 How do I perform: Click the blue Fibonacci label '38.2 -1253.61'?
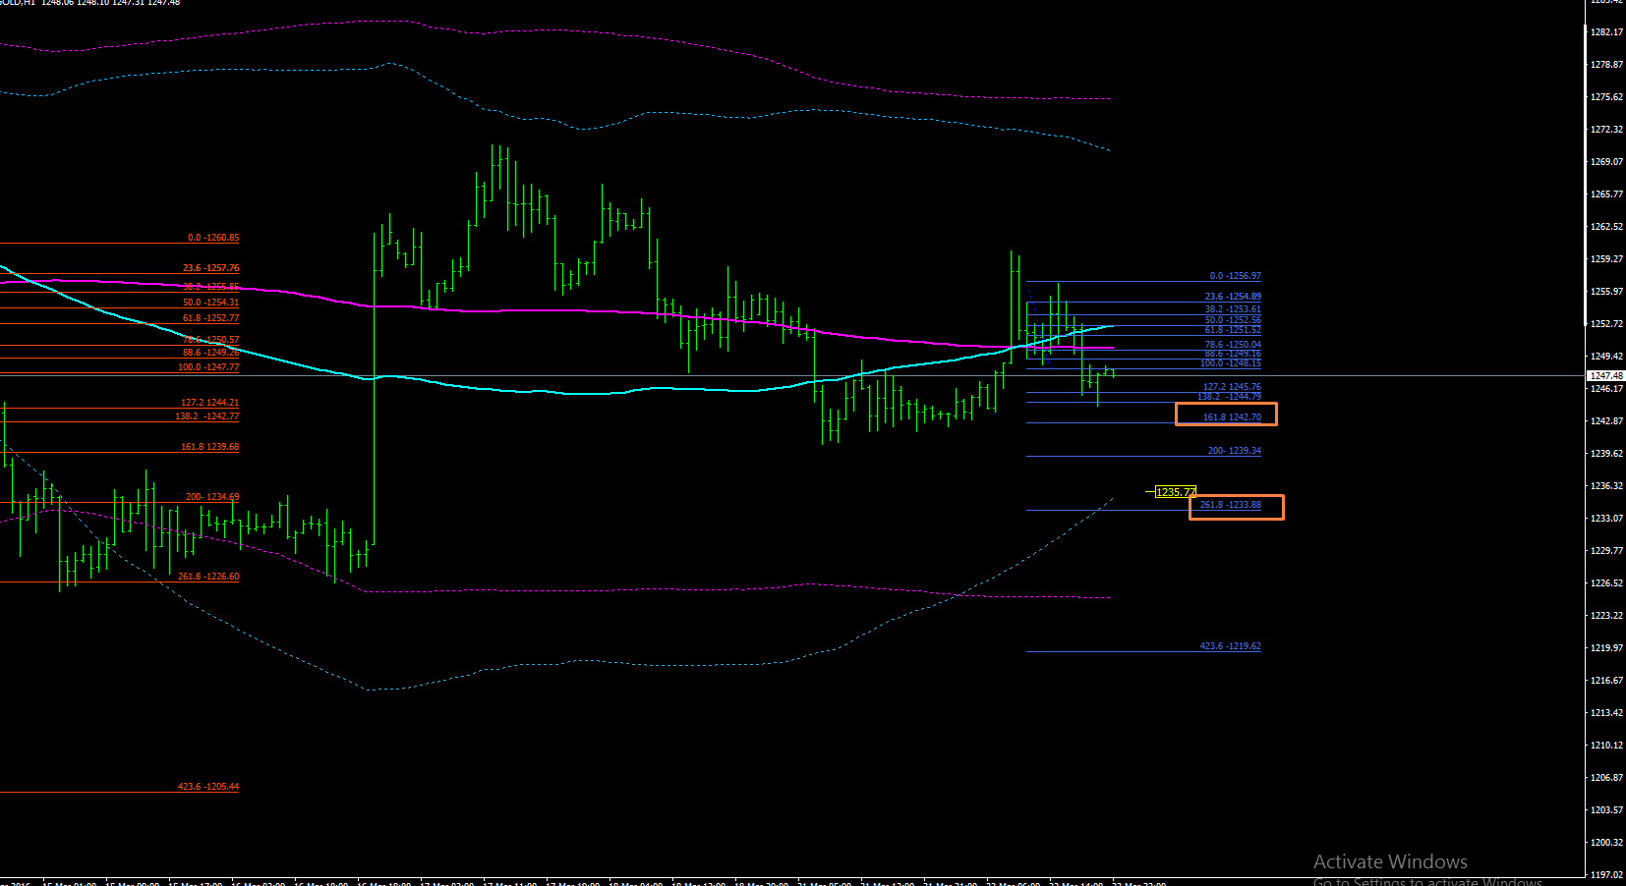pyautogui.click(x=1233, y=309)
